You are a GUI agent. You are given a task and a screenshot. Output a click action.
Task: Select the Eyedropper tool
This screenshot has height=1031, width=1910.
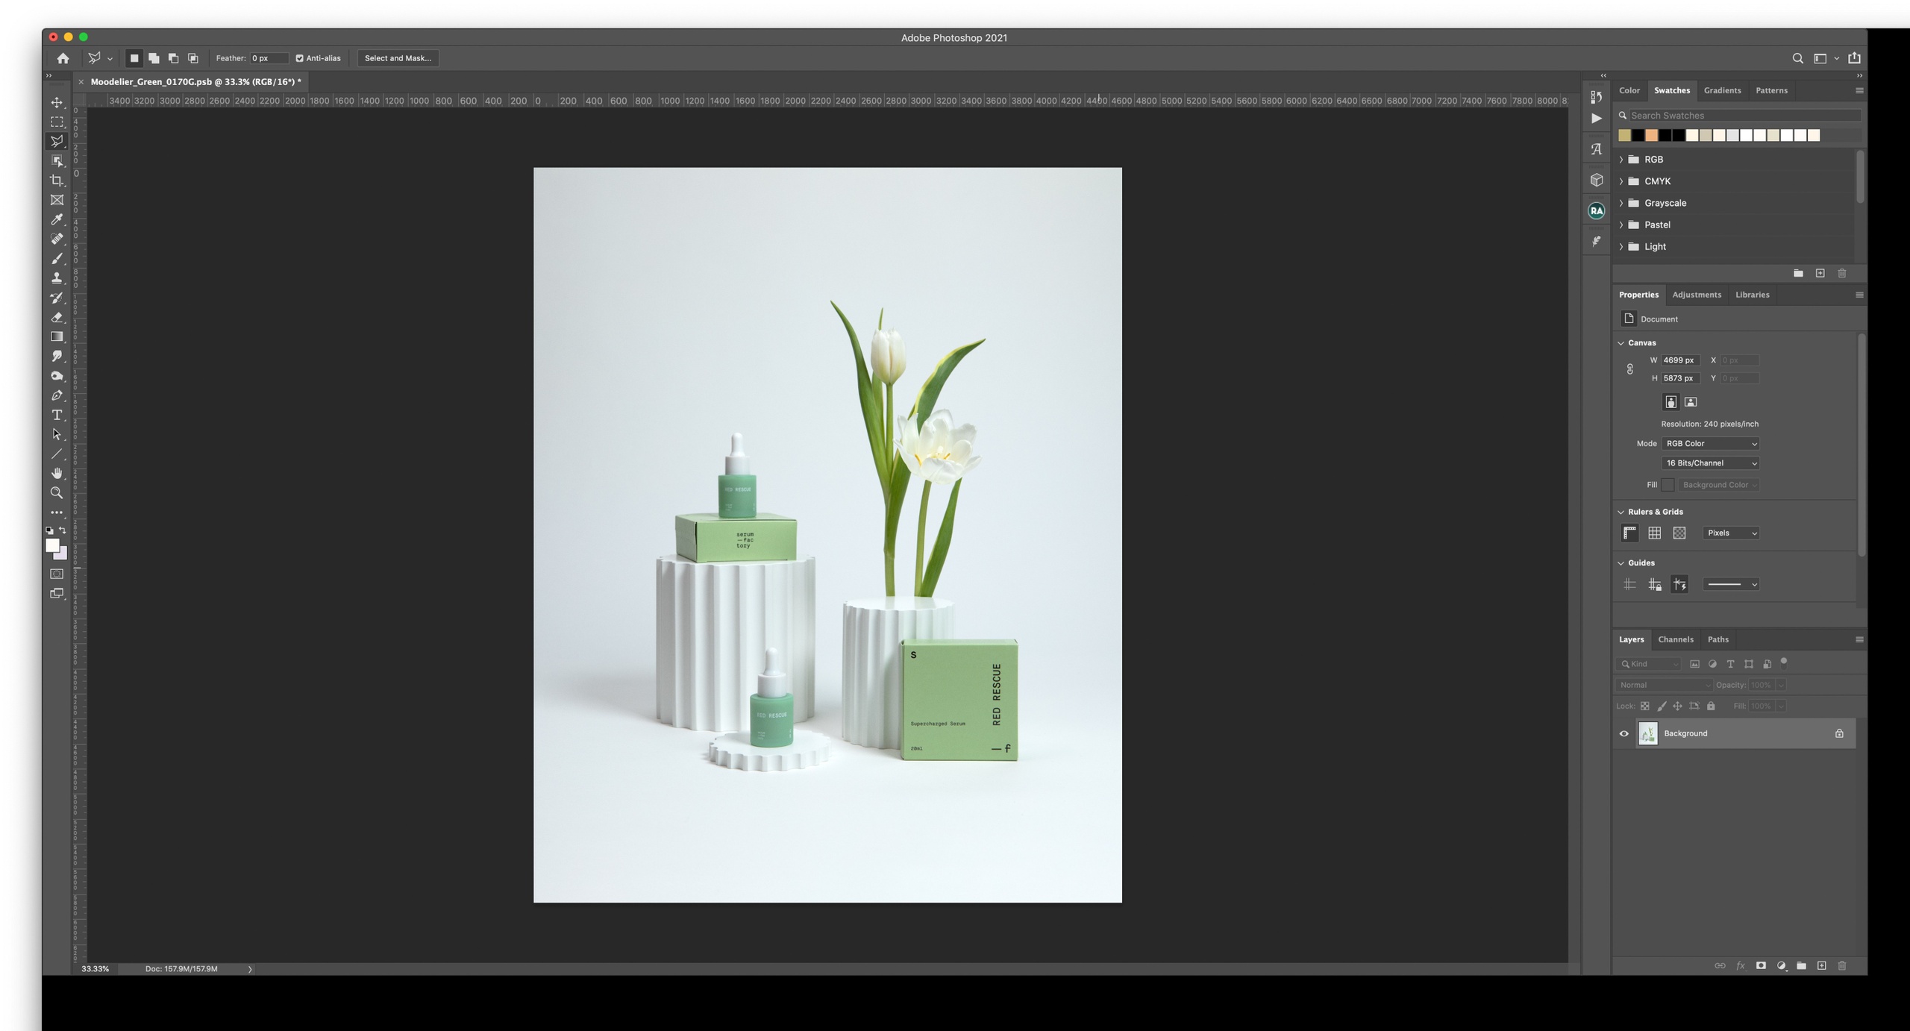coord(57,219)
